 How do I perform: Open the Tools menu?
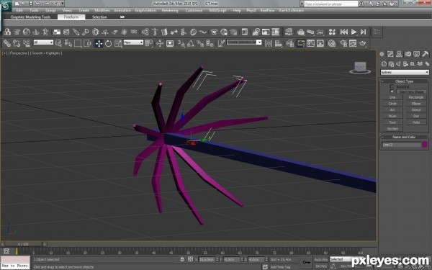pyautogui.click(x=34, y=11)
